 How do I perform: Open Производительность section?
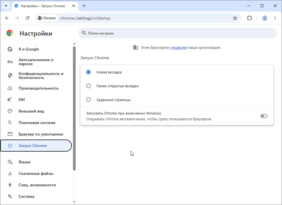coord(36,88)
